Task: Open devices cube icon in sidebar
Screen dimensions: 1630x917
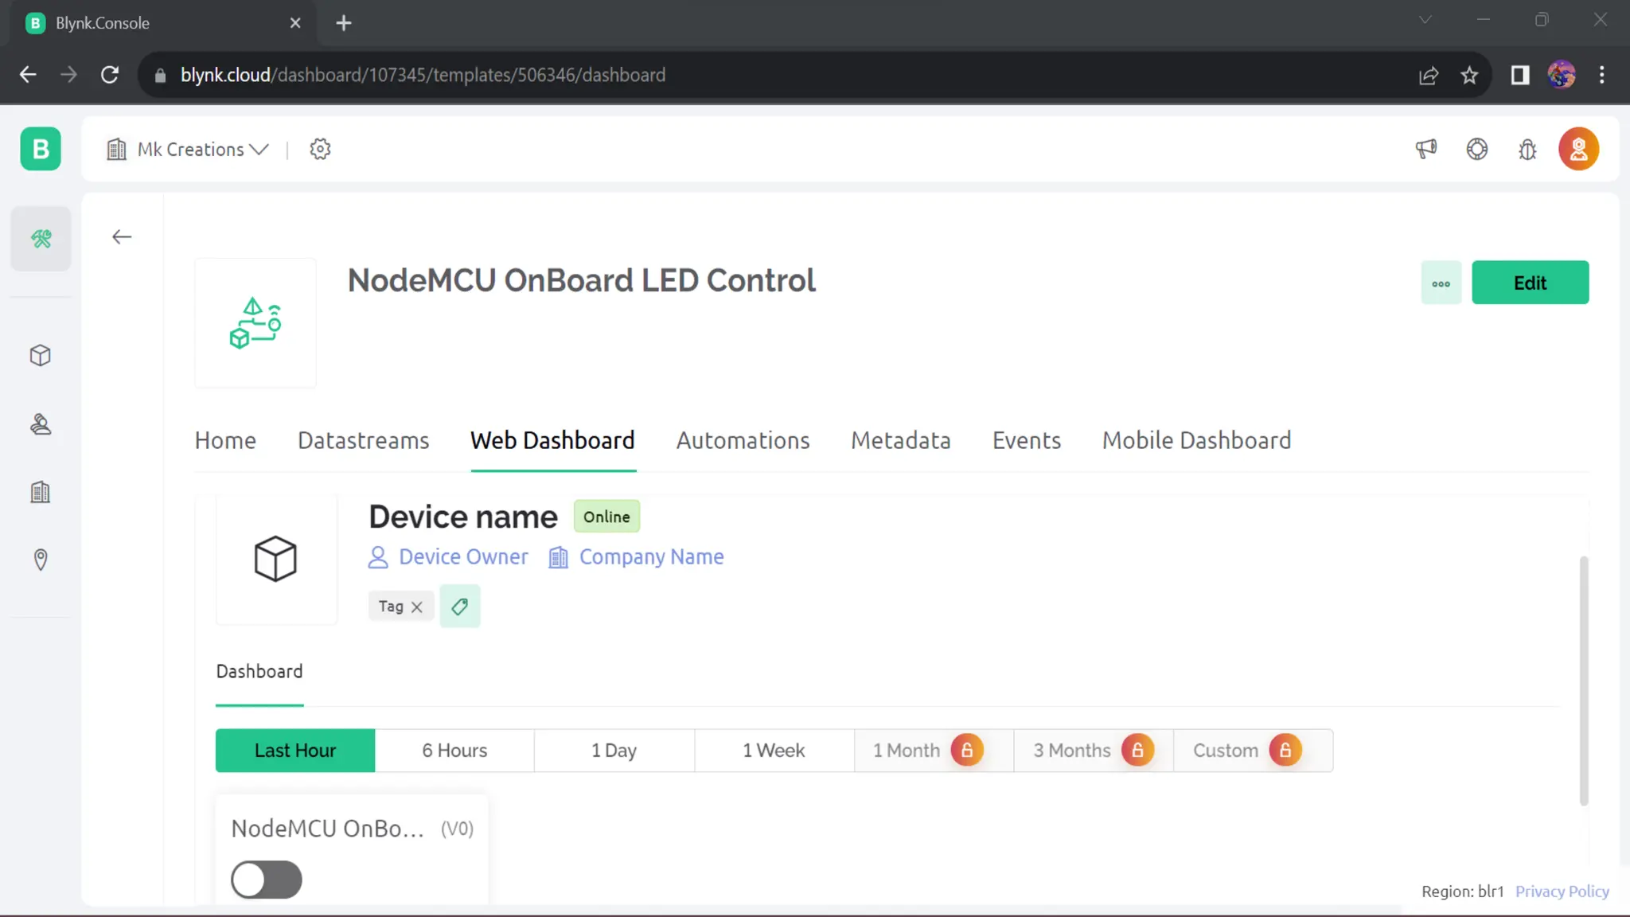Action: [x=41, y=355]
